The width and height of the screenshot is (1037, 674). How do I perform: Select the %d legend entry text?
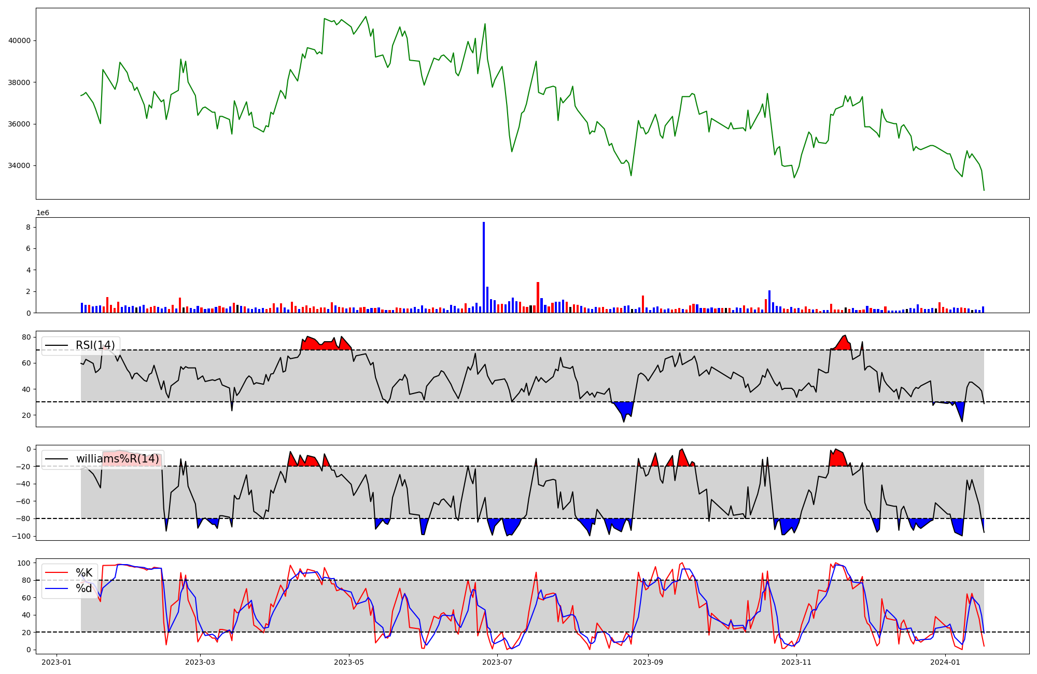point(84,588)
